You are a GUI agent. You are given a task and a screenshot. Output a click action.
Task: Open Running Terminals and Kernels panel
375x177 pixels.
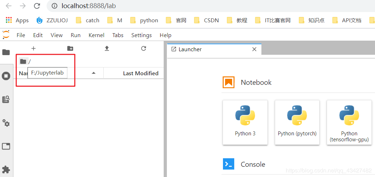point(6,76)
